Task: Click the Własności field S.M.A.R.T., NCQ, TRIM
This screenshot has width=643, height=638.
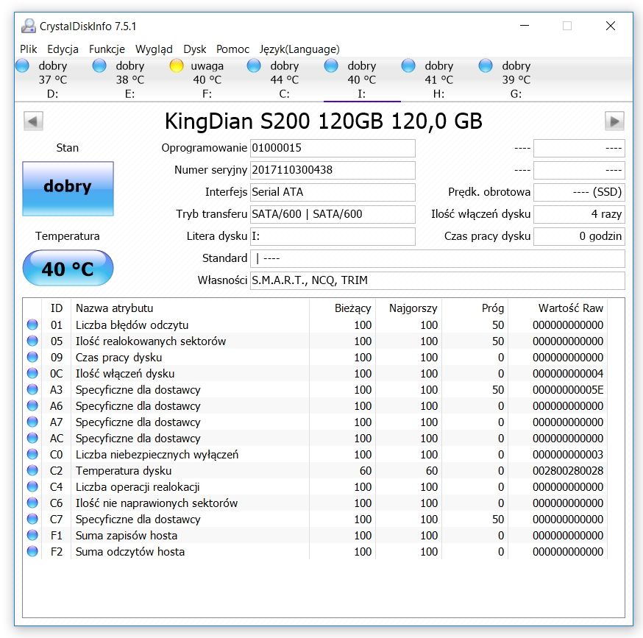Action: (x=438, y=280)
